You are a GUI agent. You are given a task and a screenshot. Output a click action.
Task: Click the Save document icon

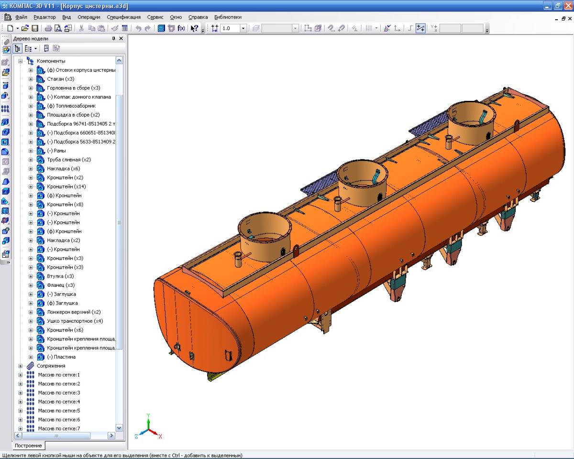click(x=35, y=29)
